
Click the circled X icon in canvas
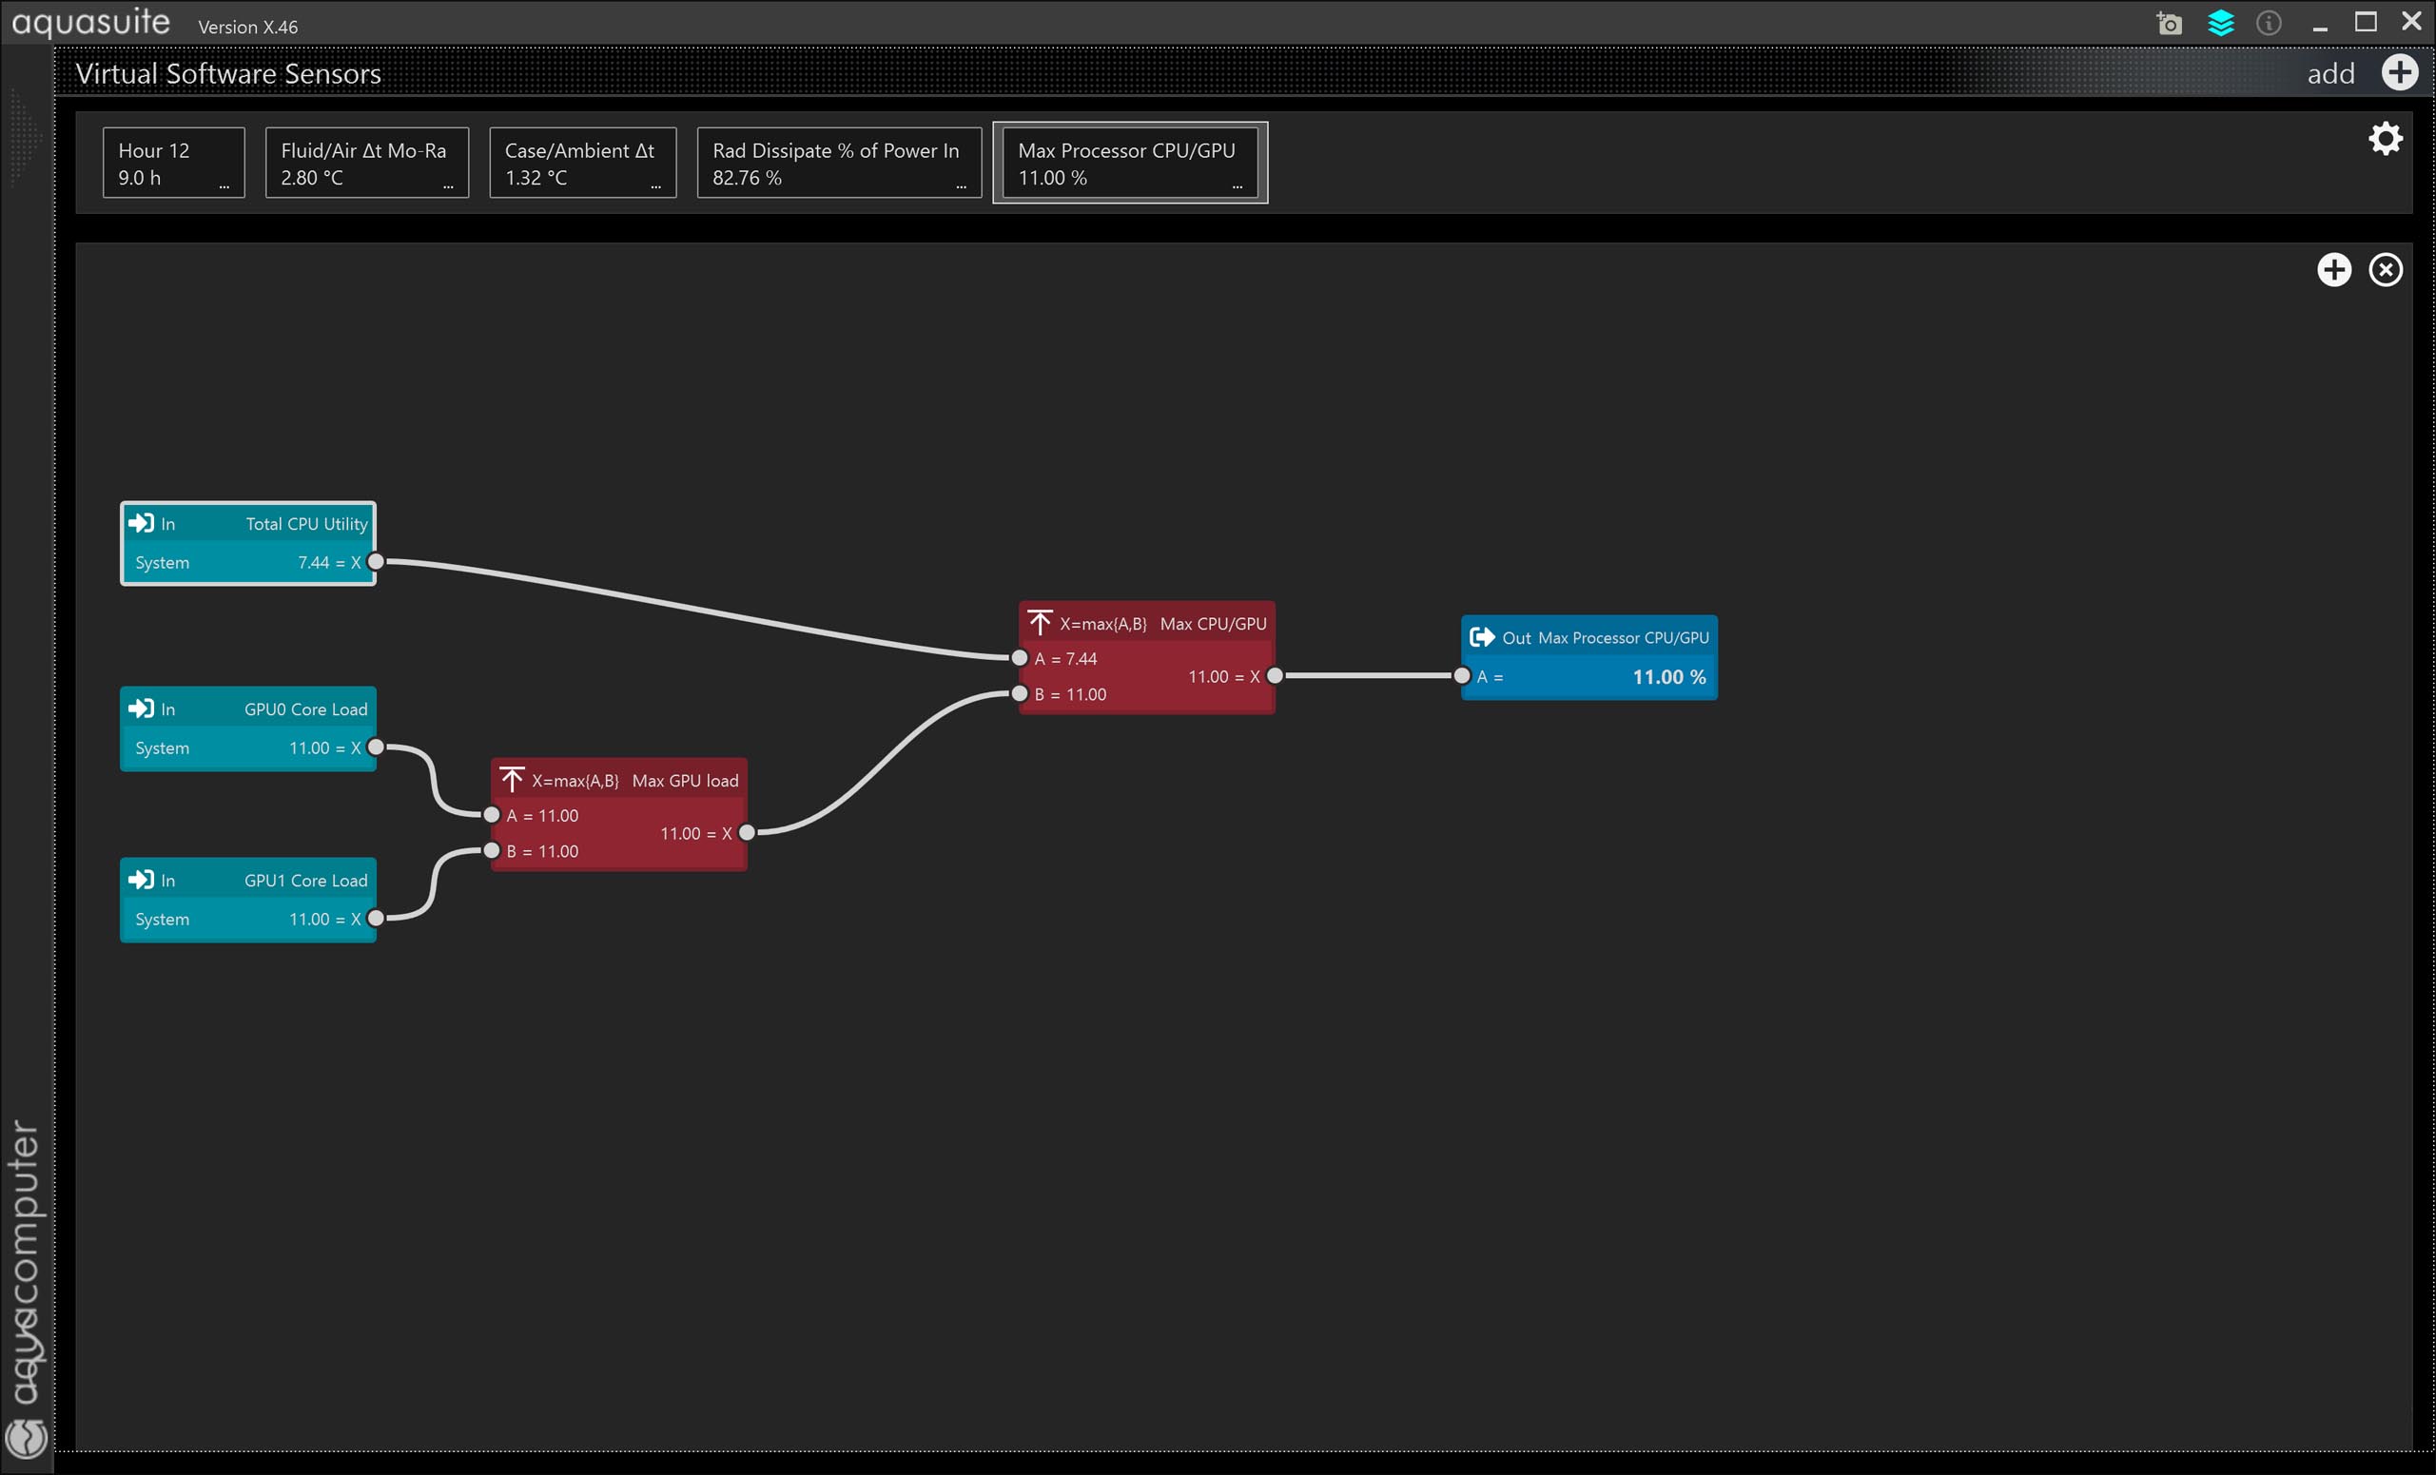[x=2386, y=270]
